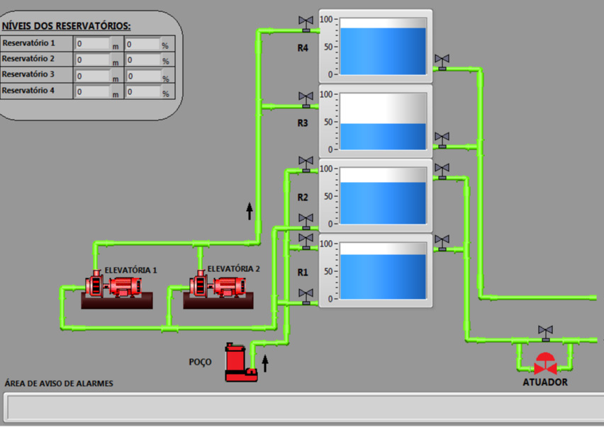Viewport: 604px width, 427px height.
Task: Click Reservatório 1 percent value field
Action: pos(143,44)
